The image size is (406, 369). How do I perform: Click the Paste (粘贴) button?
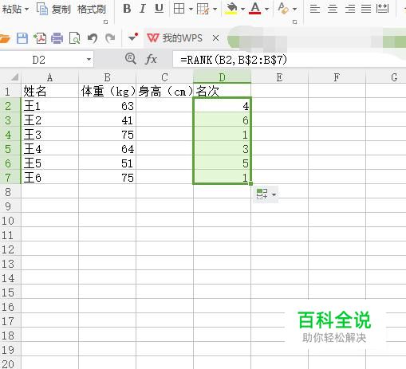tap(12, 10)
